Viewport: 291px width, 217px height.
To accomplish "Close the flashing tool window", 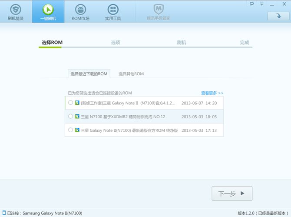I will [x=284, y=4].
